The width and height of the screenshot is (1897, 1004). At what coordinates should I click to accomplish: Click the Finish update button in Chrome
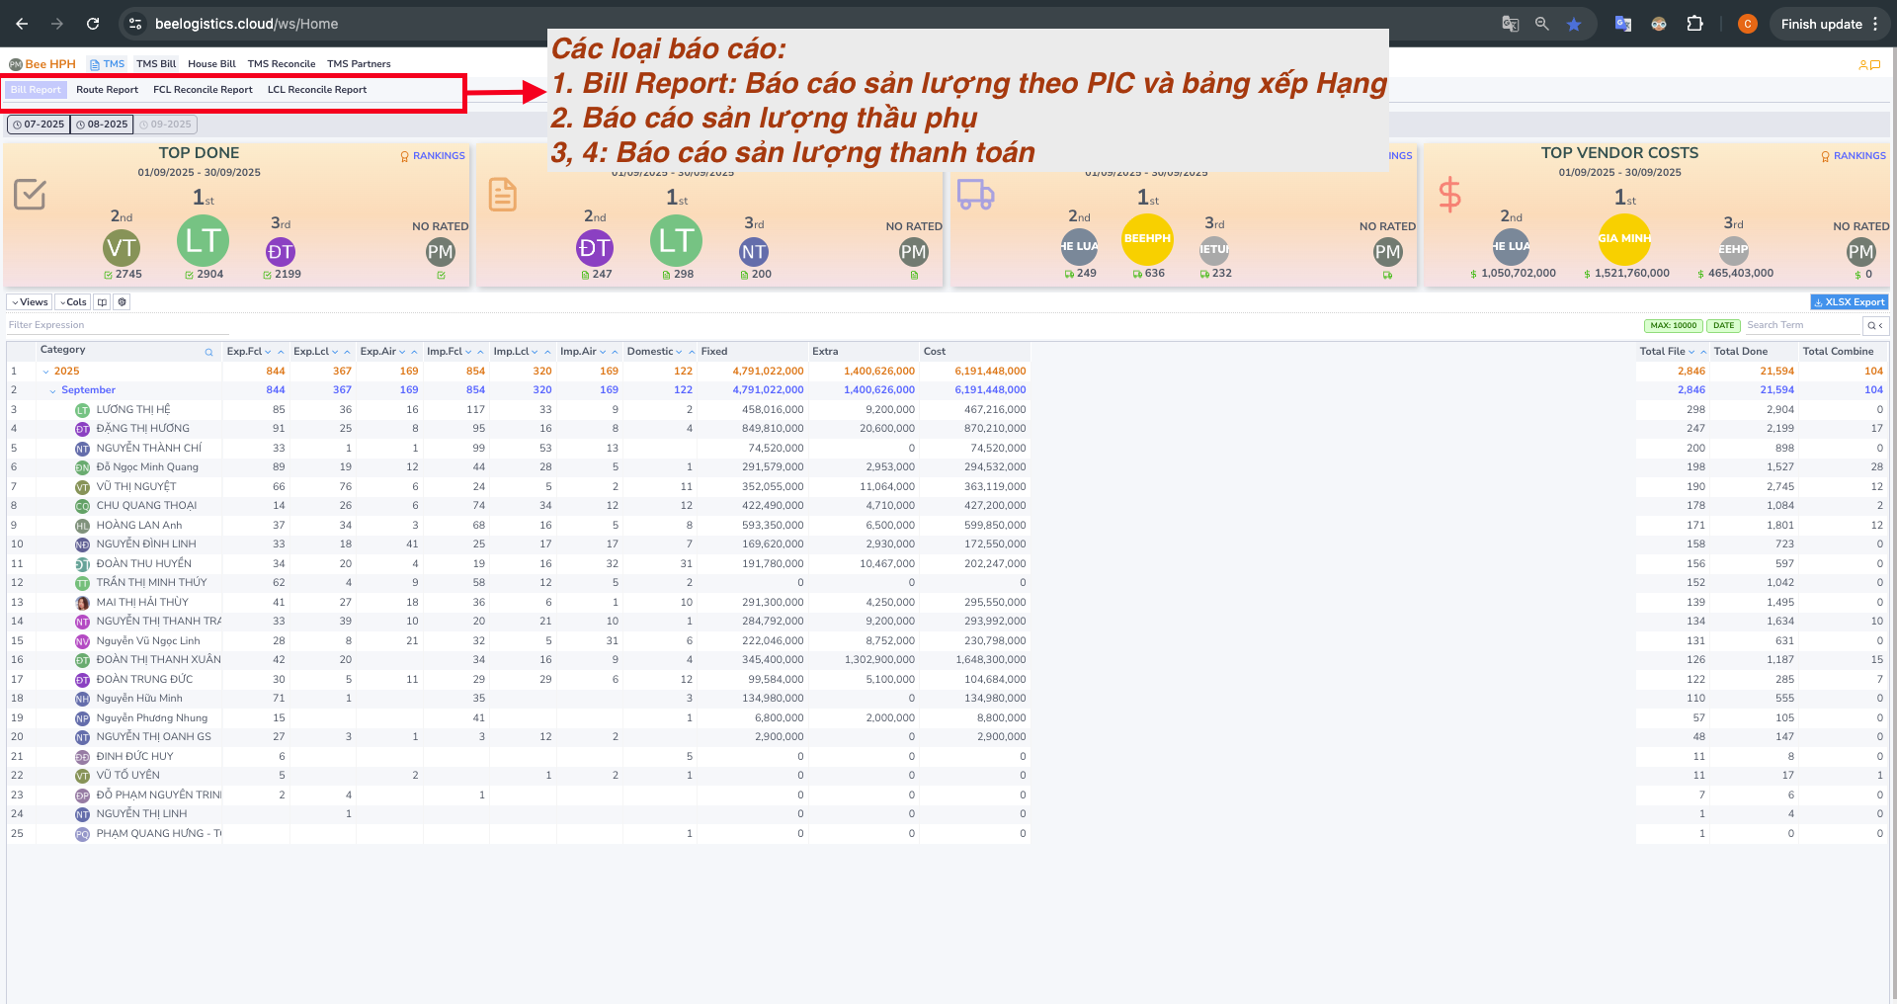tap(1823, 23)
